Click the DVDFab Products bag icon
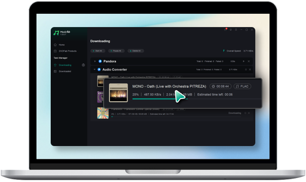Viewport: 306px width, 182px height. tap(55, 51)
